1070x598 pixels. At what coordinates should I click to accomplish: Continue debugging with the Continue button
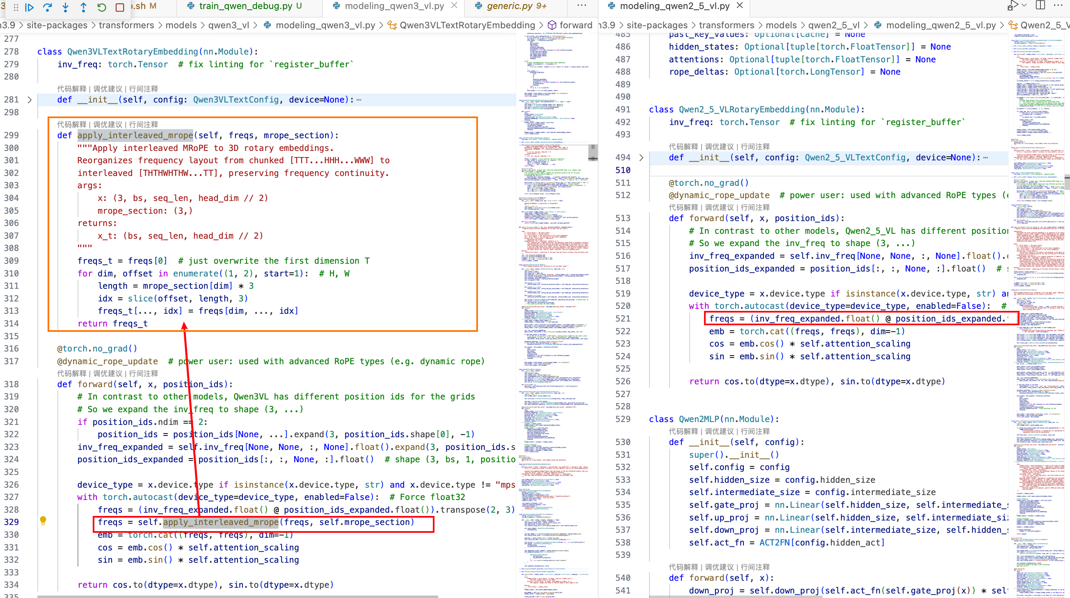click(30, 7)
